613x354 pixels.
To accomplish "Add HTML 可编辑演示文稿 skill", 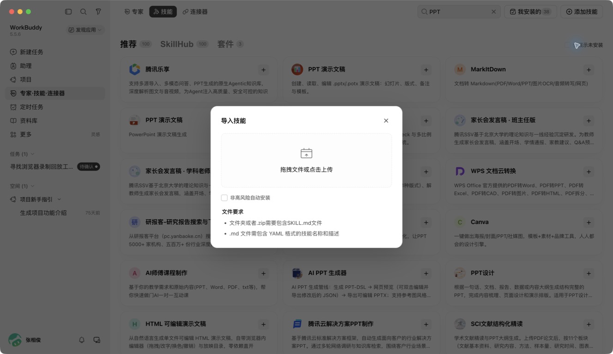I will [x=263, y=324].
